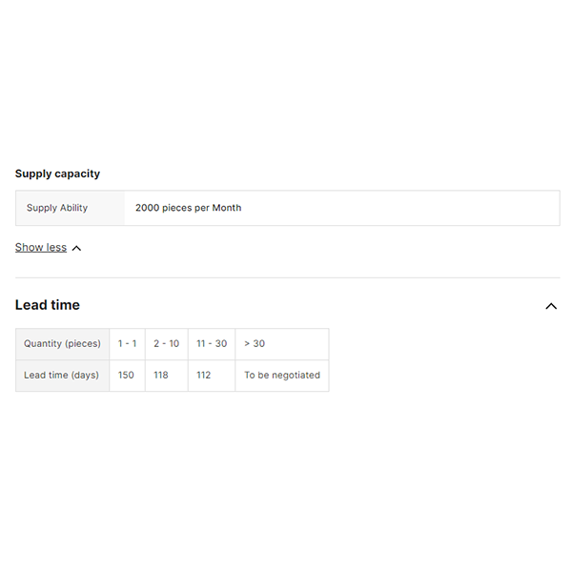The image size is (572, 572).
Task: Select the Quantity (pieces) header cell
Action: click(62, 343)
